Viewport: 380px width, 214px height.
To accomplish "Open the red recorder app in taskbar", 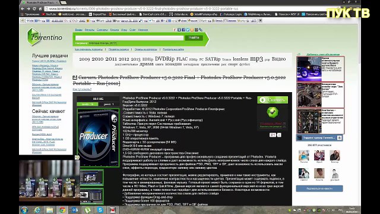I will click(113, 210).
